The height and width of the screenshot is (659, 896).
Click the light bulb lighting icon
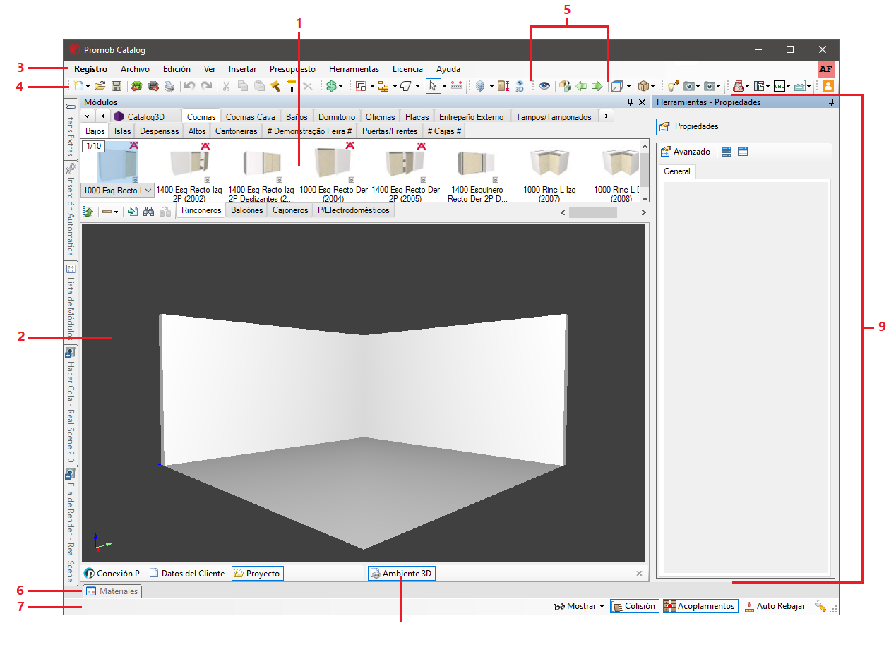click(673, 86)
